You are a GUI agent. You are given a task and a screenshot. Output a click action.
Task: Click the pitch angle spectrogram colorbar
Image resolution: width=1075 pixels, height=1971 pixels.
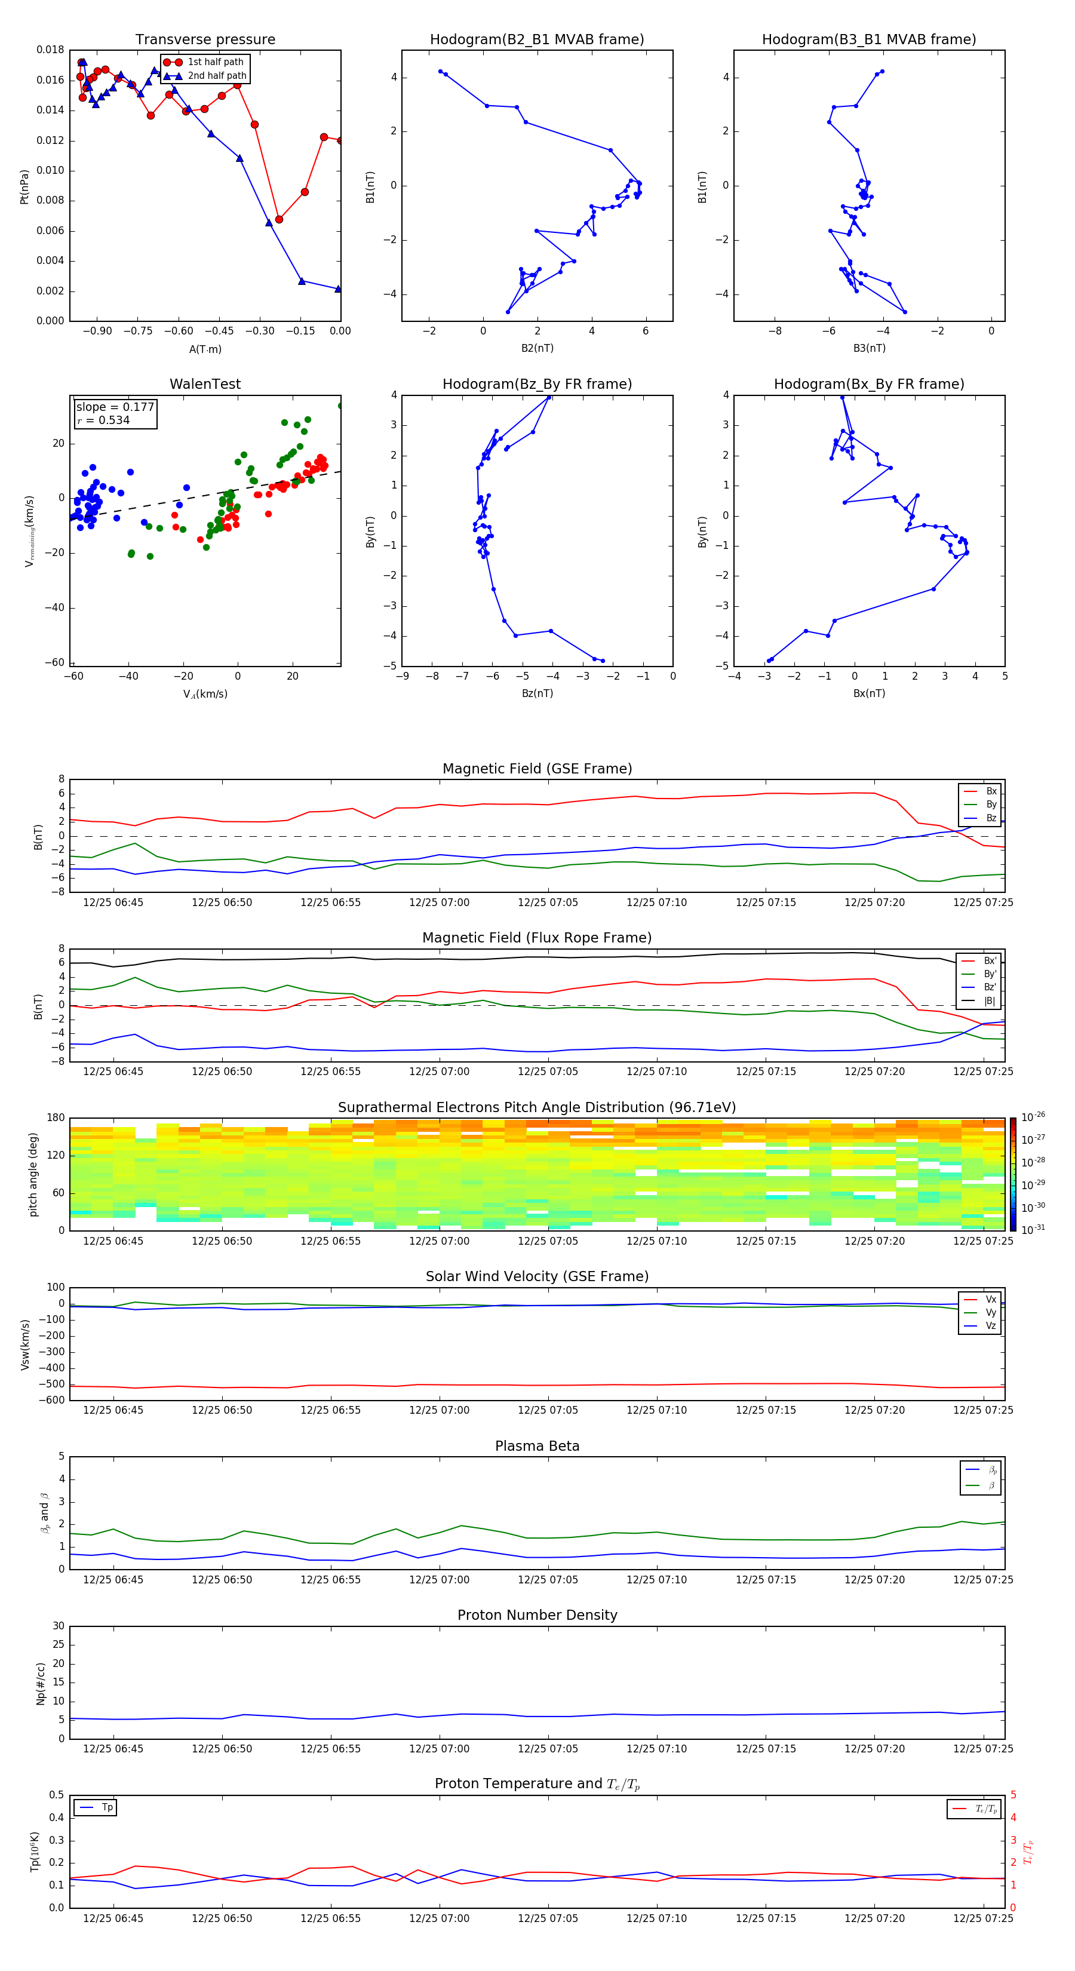1013,1174
